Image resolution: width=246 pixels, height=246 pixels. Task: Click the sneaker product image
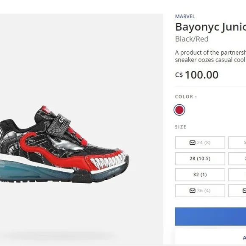pyautogui.click(x=64, y=144)
